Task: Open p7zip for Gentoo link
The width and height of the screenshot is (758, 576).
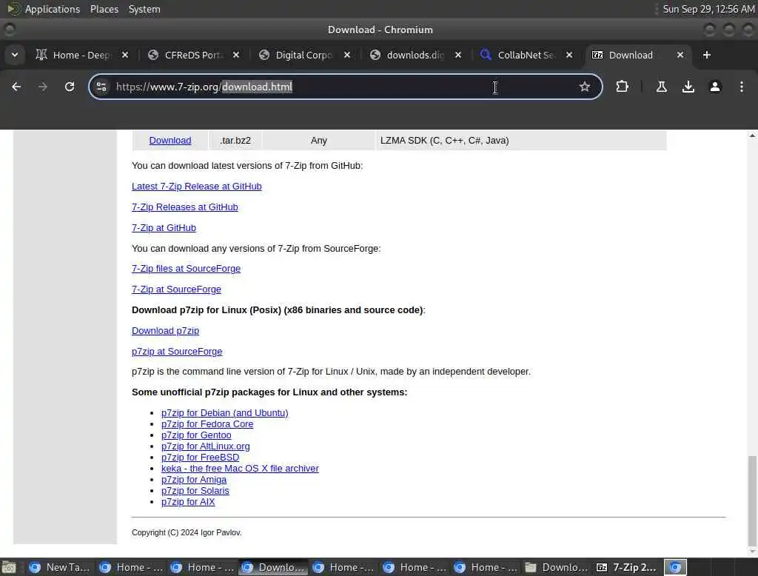Action: (196, 435)
